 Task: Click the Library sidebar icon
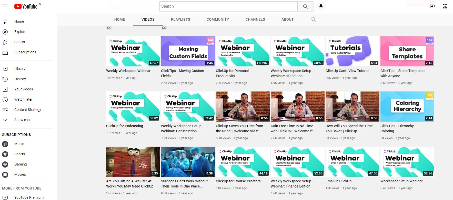(5, 69)
